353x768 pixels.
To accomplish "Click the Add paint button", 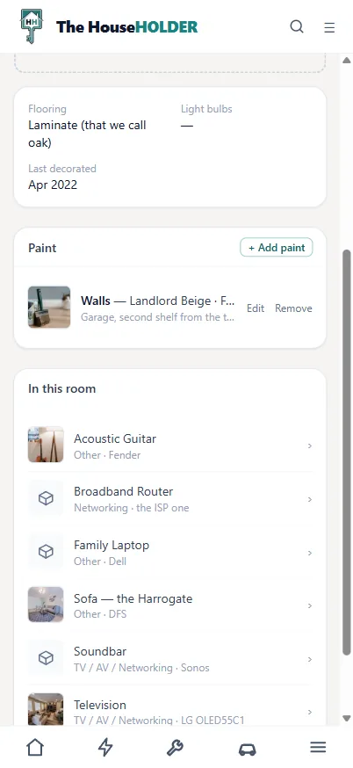I will (276, 248).
